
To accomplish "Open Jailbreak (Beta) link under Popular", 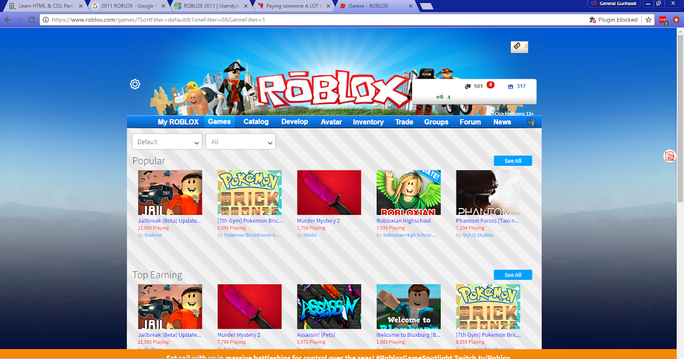I will (170, 221).
